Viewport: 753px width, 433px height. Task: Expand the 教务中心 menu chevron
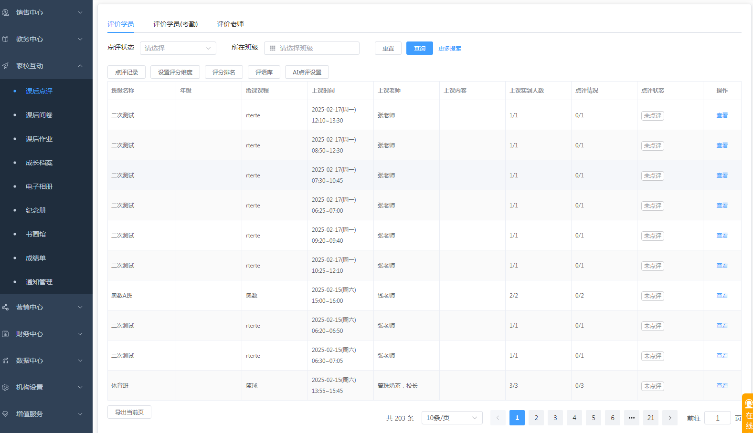pyautogui.click(x=80, y=39)
